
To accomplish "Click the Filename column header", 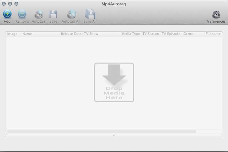I will (x=213, y=34).
